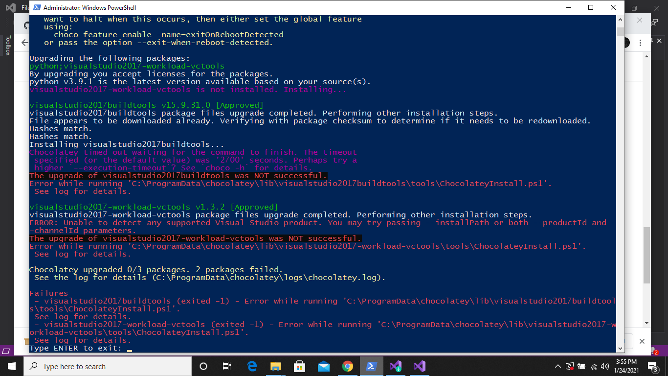Image resolution: width=668 pixels, height=376 pixels.
Task: Open the Mail app from the taskbar
Action: click(323, 366)
